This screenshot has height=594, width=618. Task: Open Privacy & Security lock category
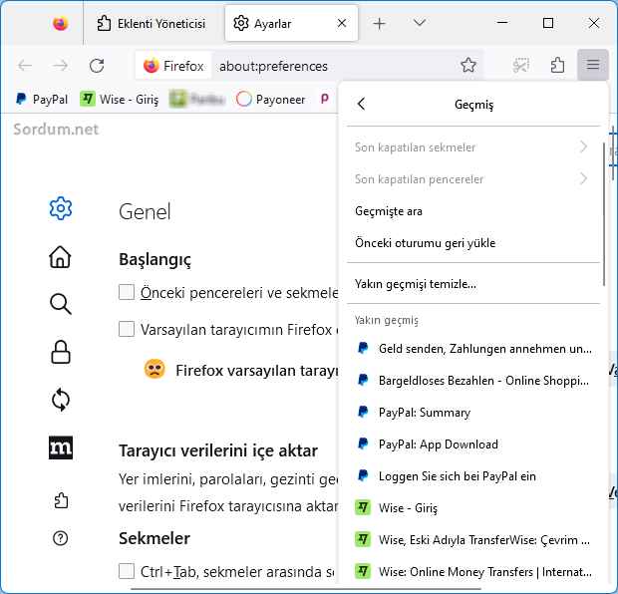(x=61, y=352)
